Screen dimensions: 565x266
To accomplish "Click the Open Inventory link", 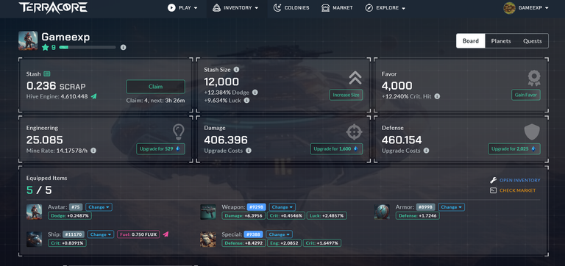I will click(520, 180).
